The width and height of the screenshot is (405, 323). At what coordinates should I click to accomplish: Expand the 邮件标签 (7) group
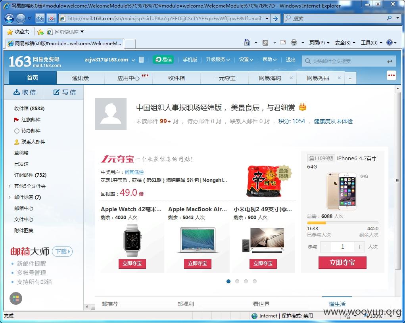10,197
